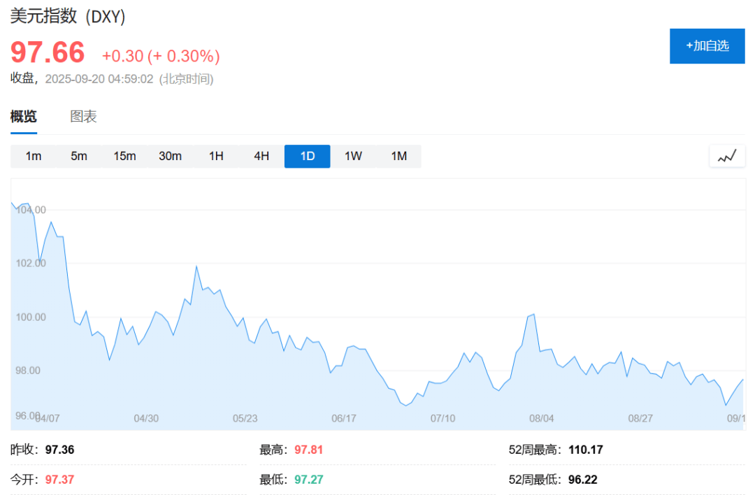Switch to the 图表 tab
Viewport: 755px width, 495px height.
click(x=83, y=117)
